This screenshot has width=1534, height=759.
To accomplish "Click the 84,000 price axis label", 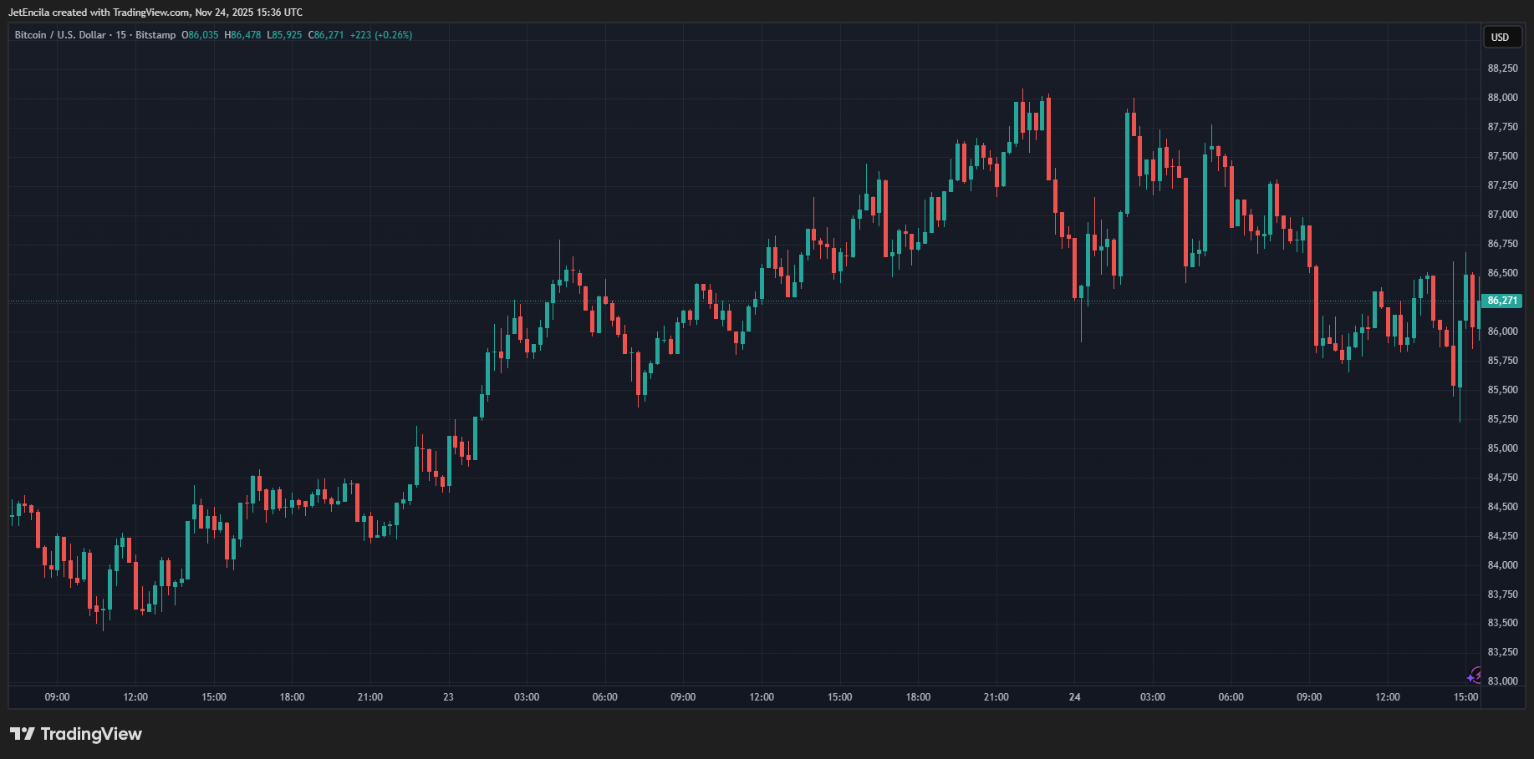I will (1502, 565).
